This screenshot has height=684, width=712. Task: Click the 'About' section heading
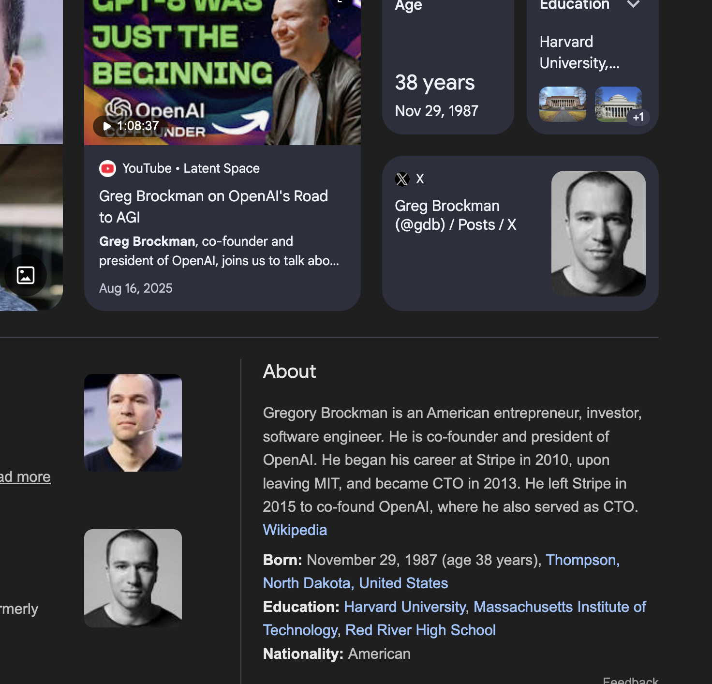289,372
